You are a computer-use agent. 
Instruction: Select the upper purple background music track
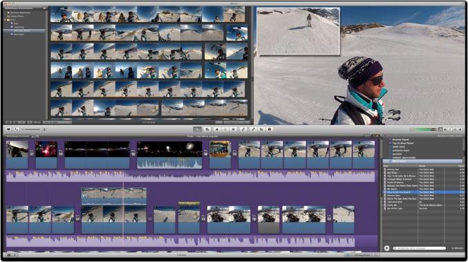[x=190, y=176]
